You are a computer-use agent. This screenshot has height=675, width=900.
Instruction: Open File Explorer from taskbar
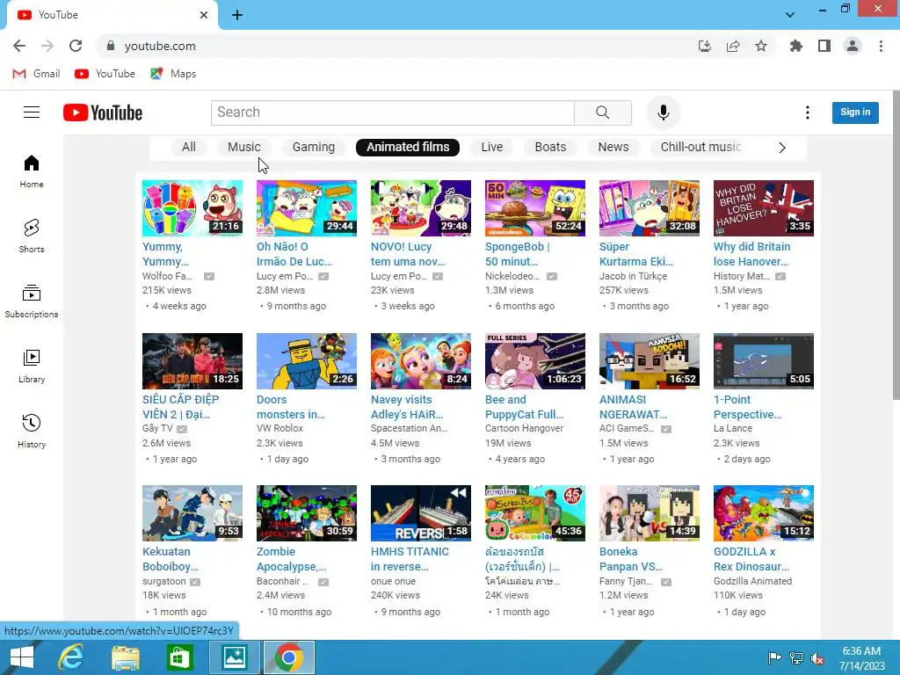126,657
